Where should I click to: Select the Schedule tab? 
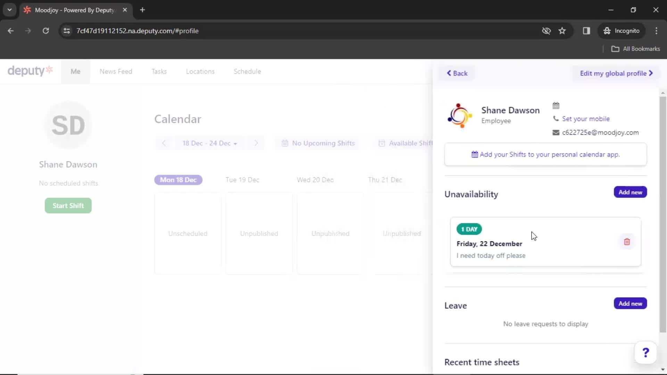247,72
